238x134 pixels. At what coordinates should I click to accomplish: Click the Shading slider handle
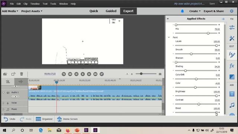click(185, 71)
